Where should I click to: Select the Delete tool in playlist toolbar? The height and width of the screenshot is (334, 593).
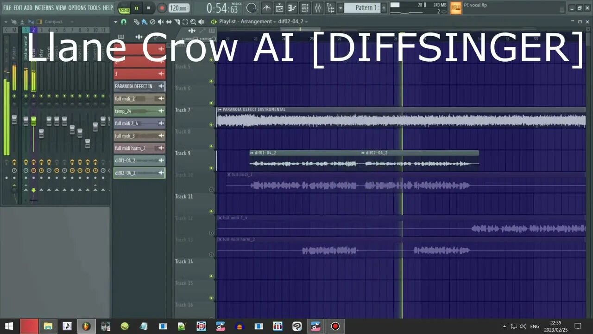pyautogui.click(x=152, y=22)
